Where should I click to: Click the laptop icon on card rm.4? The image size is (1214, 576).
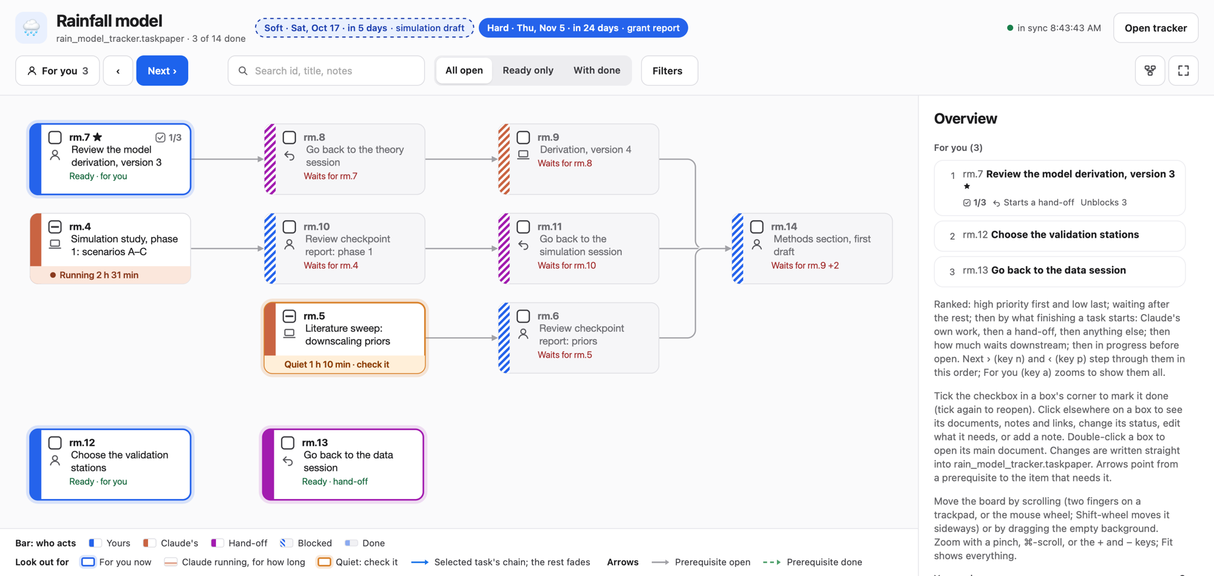click(55, 244)
